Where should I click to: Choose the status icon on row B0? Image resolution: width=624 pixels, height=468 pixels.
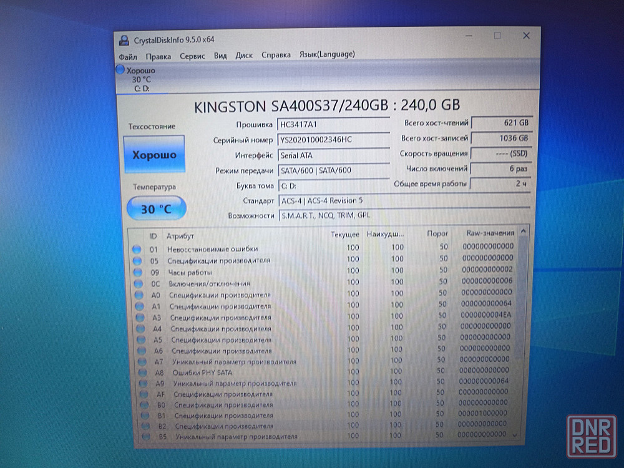145,405
